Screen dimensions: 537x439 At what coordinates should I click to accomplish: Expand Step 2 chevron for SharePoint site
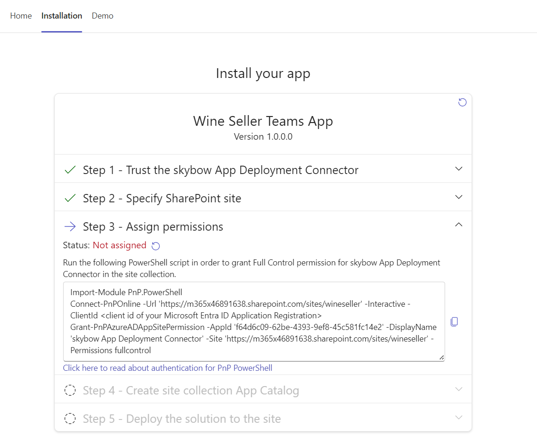point(459,197)
